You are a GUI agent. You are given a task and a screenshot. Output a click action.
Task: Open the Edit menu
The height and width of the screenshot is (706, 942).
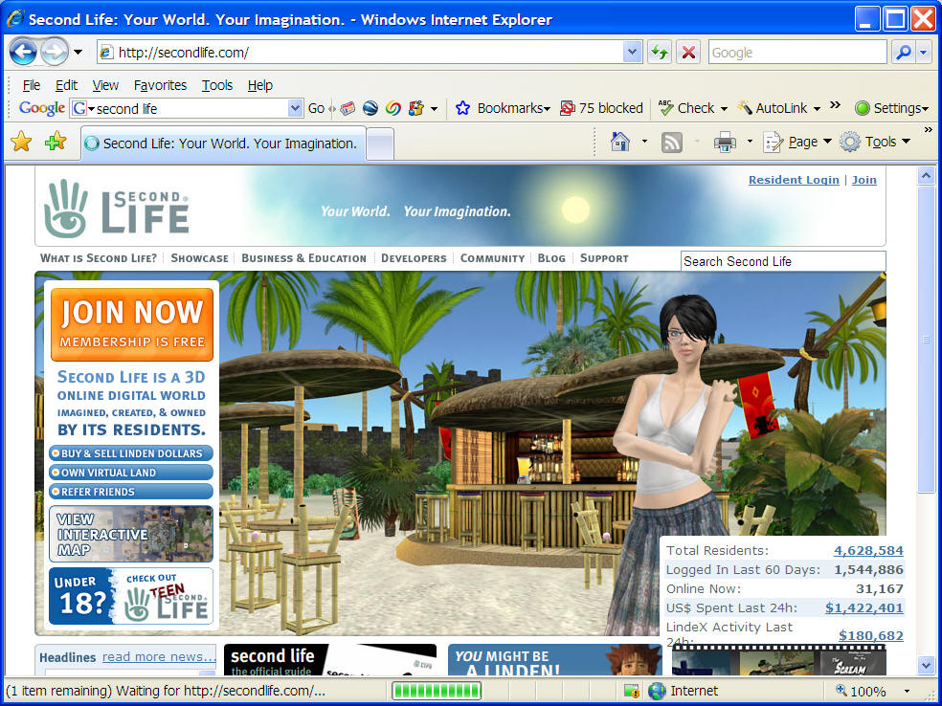coord(66,85)
